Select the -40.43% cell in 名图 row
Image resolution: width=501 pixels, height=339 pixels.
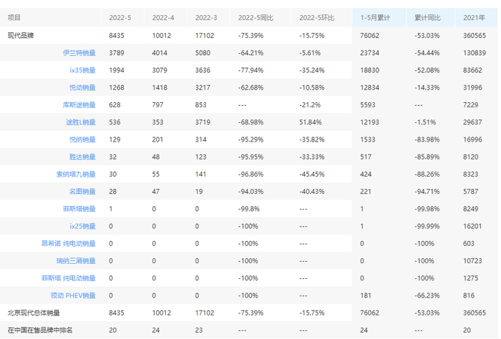point(312,192)
